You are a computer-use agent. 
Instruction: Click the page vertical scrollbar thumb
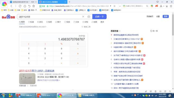coord(173,25)
